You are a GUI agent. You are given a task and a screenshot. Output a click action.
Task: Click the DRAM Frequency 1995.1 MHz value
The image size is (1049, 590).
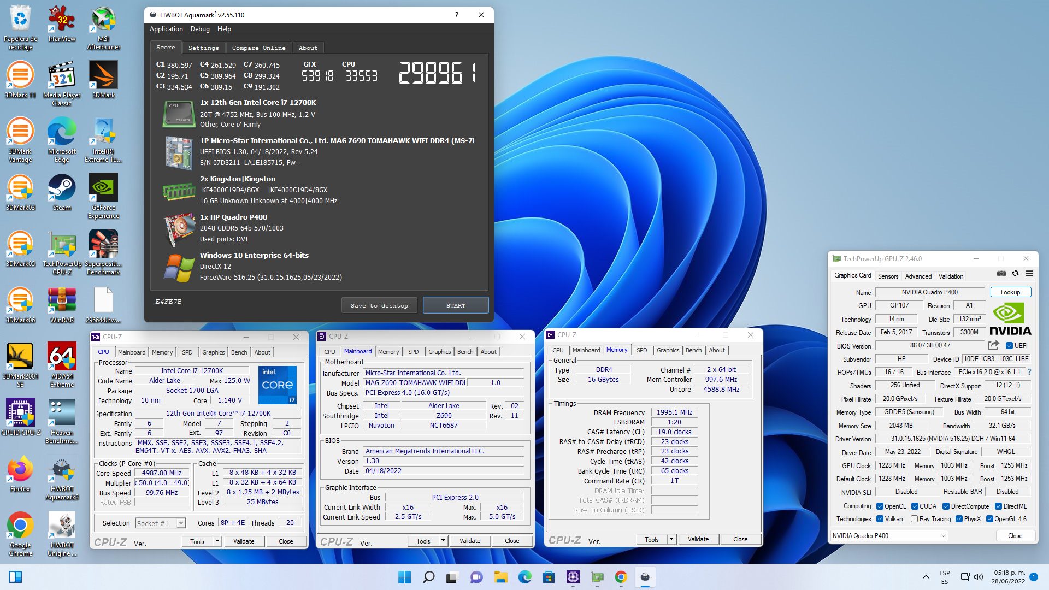click(674, 412)
